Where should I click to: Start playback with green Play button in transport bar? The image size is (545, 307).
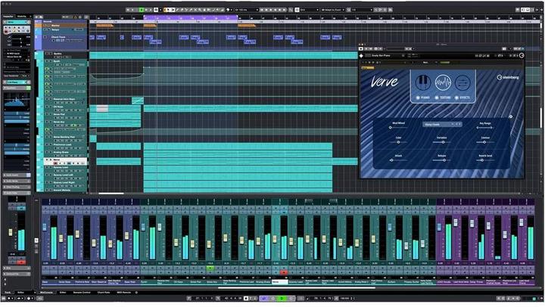(x=282, y=299)
